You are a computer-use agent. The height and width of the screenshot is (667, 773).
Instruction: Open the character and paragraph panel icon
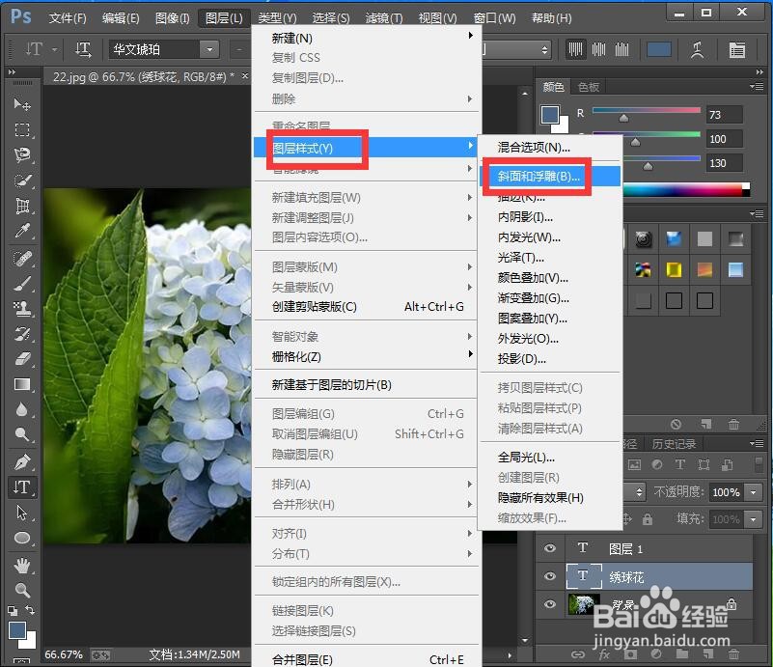coord(737,50)
